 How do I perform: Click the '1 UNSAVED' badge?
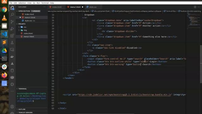click(x=36, y=11)
